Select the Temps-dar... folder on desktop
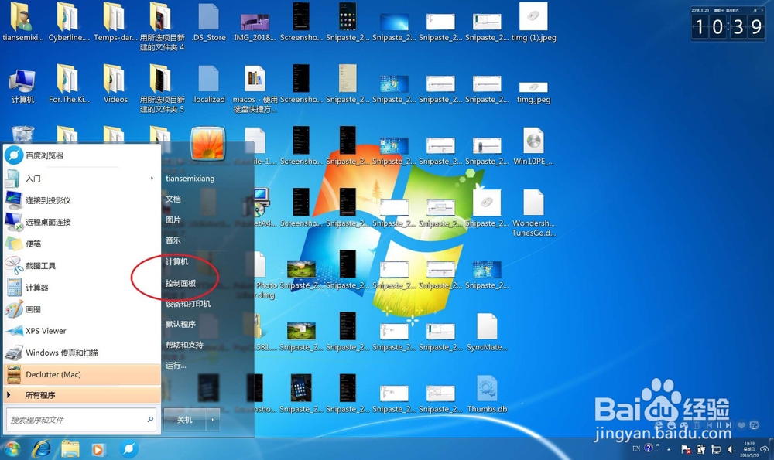The height and width of the screenshot is (460, 774). pos(115,22)
